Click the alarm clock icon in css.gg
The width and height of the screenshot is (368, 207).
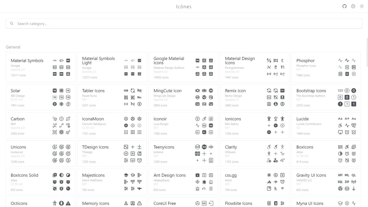point(282,181)
